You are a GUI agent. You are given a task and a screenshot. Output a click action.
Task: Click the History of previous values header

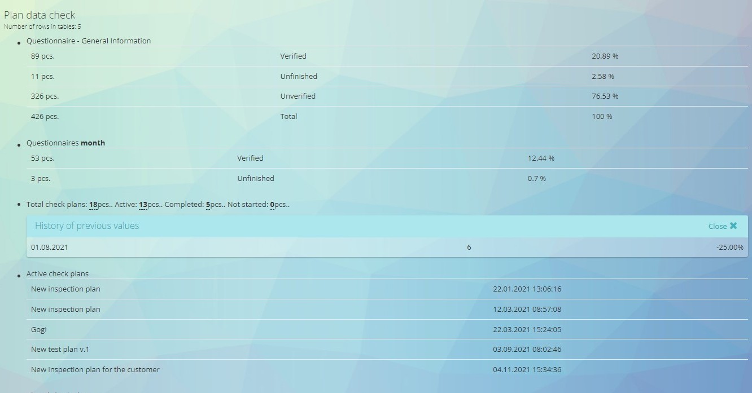tap(87, 226)
